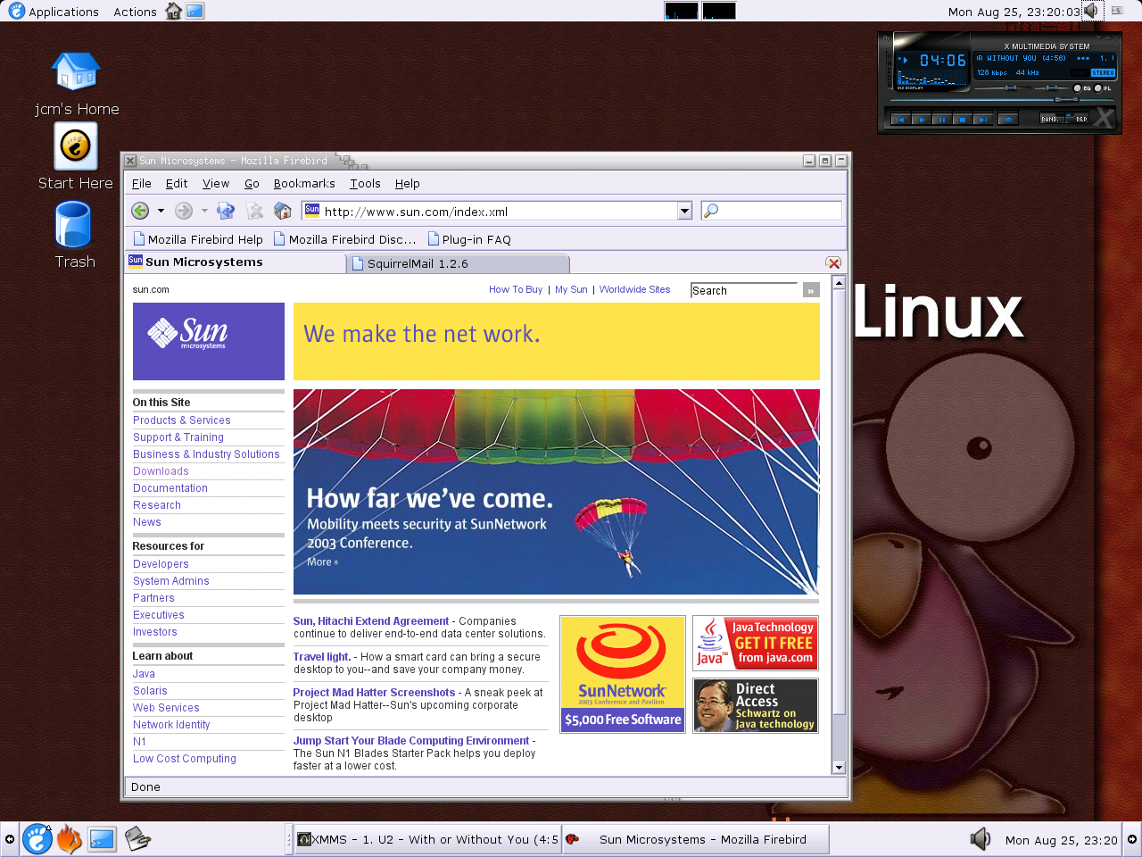Select the Sun Microsystems browser tab
This screenshot has width=1142, height=857.
[236, 262]
